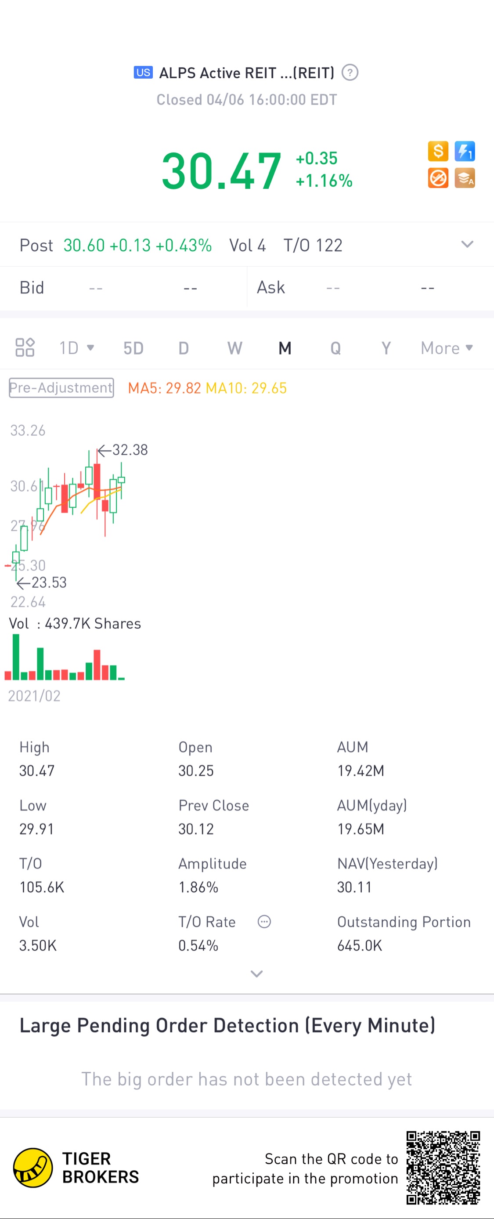Select the Q quarterly chart tab
494x1219 pixels.
[x=335, y=348]
